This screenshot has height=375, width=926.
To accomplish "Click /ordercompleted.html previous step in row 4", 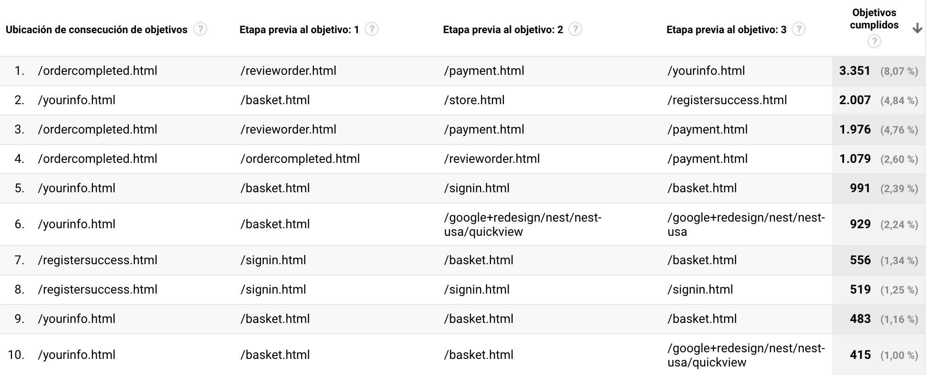I will (300, 159).
